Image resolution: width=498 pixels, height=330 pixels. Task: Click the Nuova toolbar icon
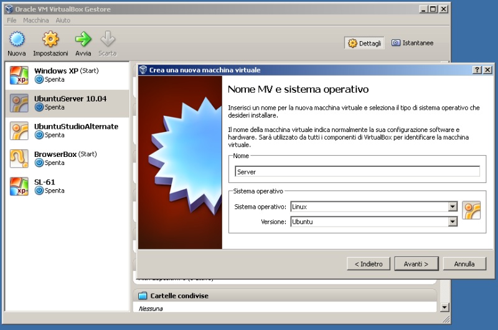pyautogui.click(x=17, y=40)
